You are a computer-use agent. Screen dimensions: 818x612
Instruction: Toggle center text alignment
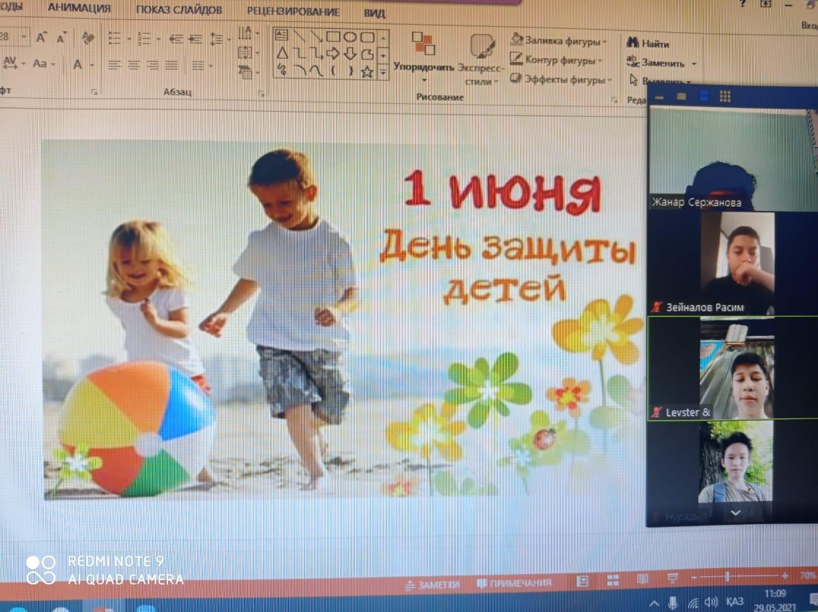pyautogui.click(x=134, y=65)
